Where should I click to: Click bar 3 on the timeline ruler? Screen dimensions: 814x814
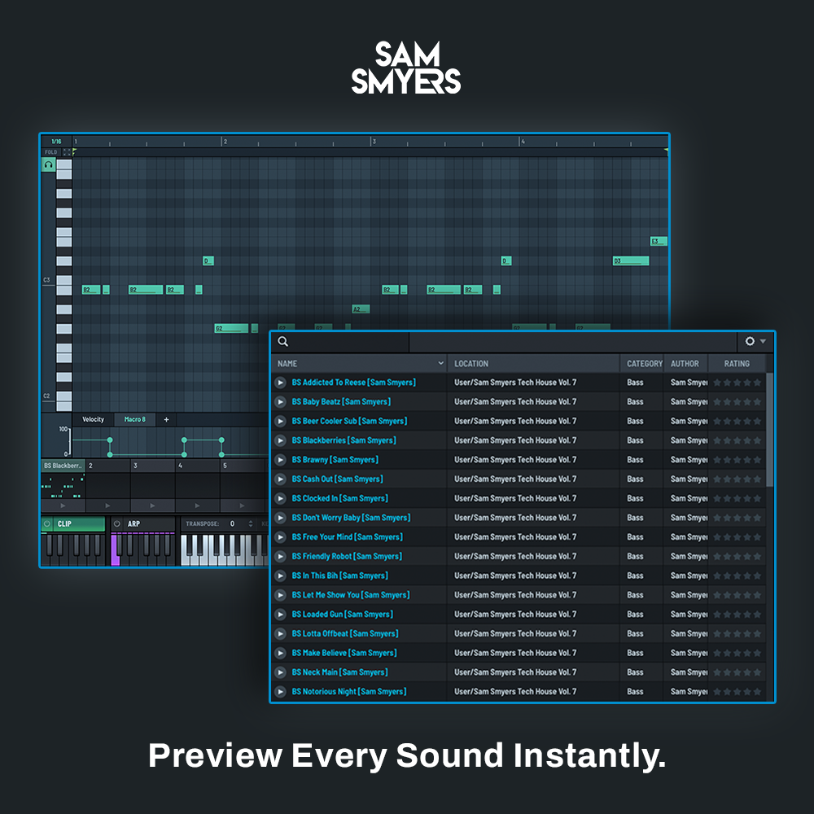(x=374, y=141)
